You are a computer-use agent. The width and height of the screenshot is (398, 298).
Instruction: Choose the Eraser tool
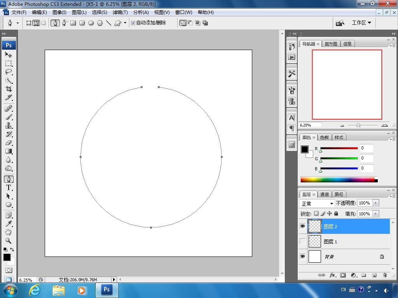tap(9, 143)
